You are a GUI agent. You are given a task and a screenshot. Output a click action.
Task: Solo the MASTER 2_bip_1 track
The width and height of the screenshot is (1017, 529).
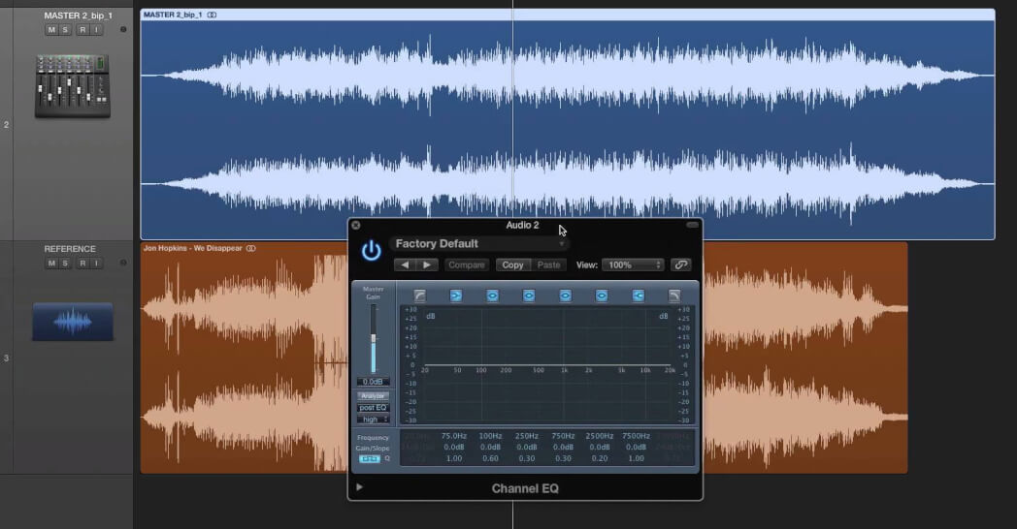pyautogui.click(x=65, y=30)
